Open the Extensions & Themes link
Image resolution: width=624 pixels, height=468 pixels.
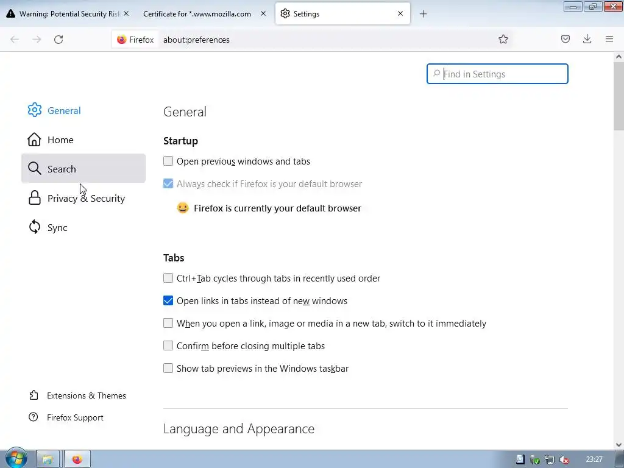(87, 395)
